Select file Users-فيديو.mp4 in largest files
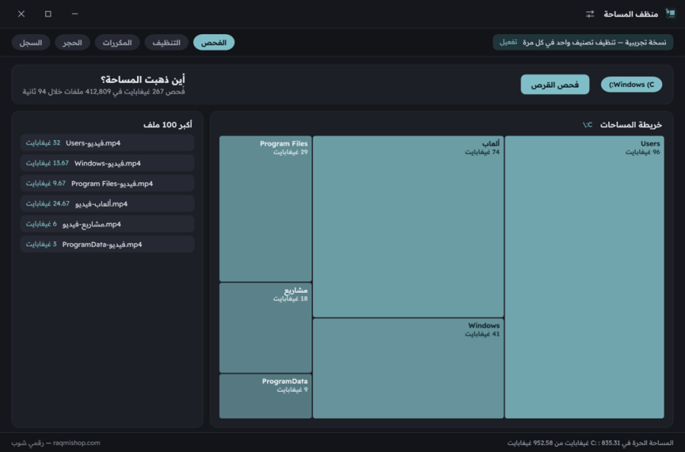The image size is (685, 452). pyautogui.click(x=107, y=143)
